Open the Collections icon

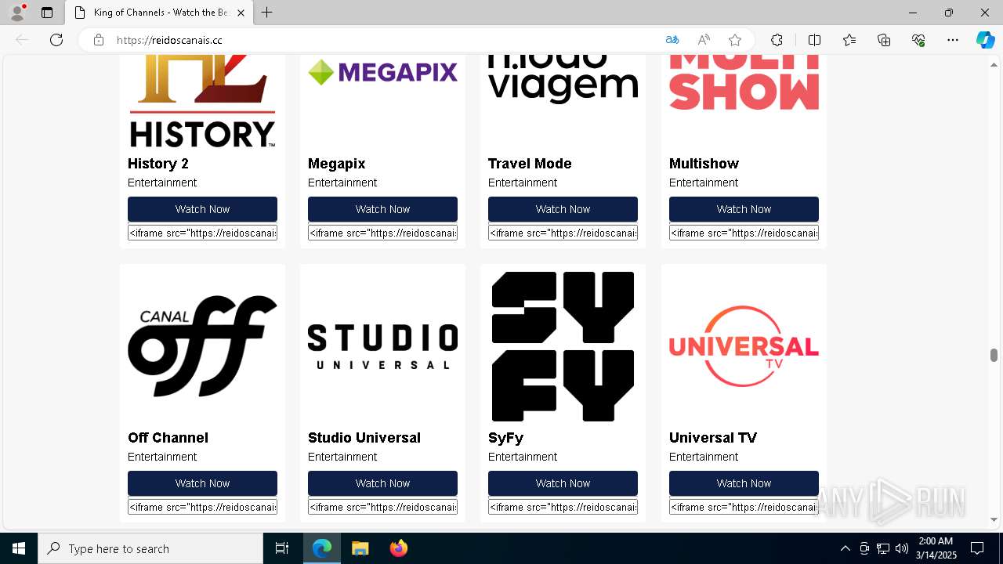click(884, 40)
